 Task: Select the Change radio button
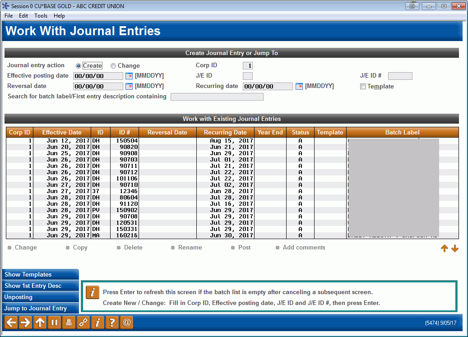pyautogui.click(x=113, y=65)
